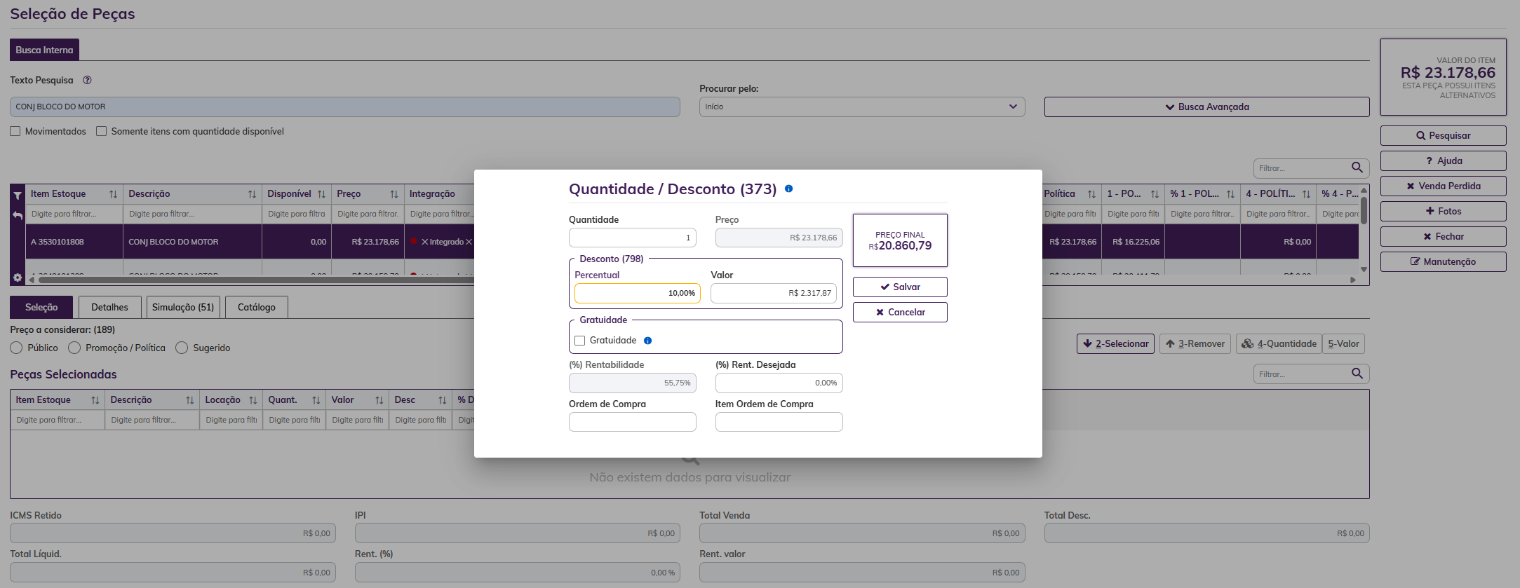The height and width of the screenshot is (588, 1520).
Task: Click the results grid vertical scrollbar thumb
Action: point(1364,211)
